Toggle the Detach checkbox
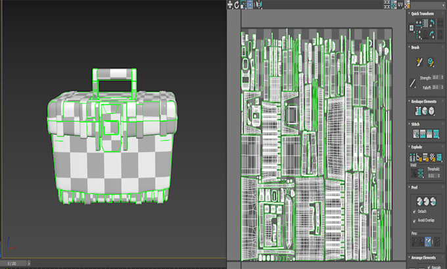This screenshot has height=269, width=447. [414, 211]
